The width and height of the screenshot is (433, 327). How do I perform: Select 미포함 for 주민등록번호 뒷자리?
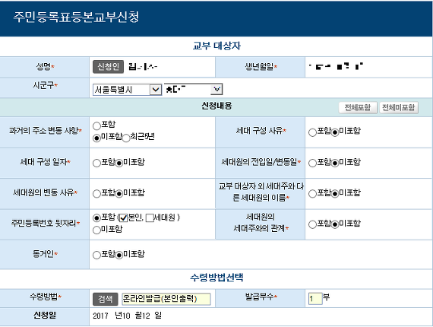96,230
